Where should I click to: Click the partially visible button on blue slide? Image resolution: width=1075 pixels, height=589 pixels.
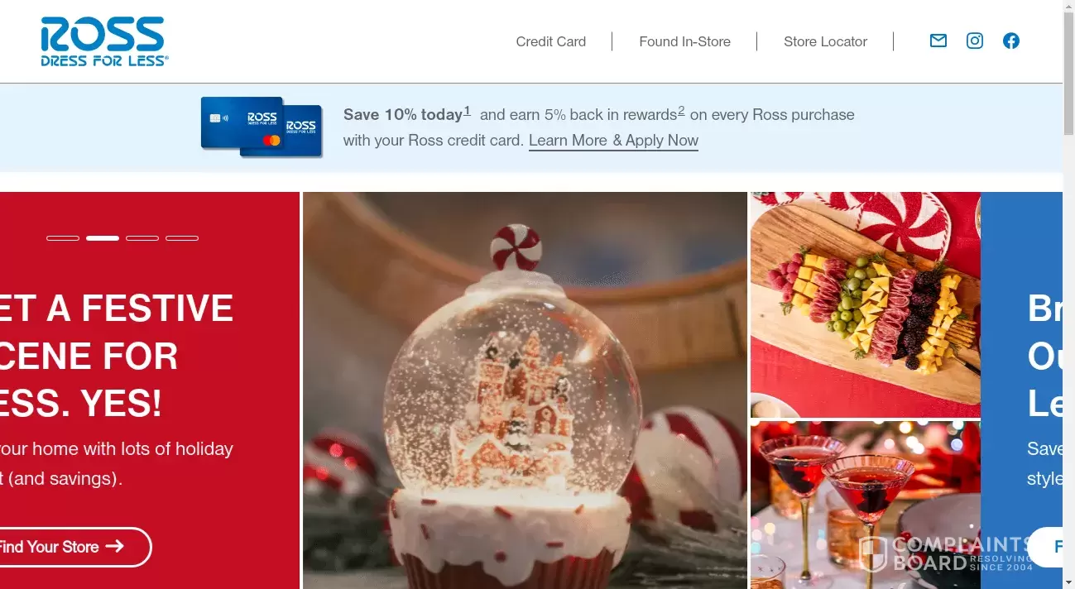1046,547
